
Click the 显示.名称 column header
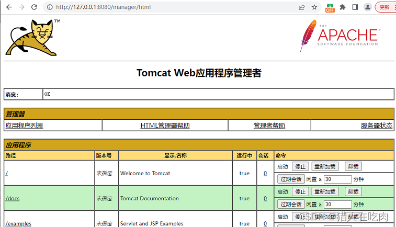tap(175, 155)
